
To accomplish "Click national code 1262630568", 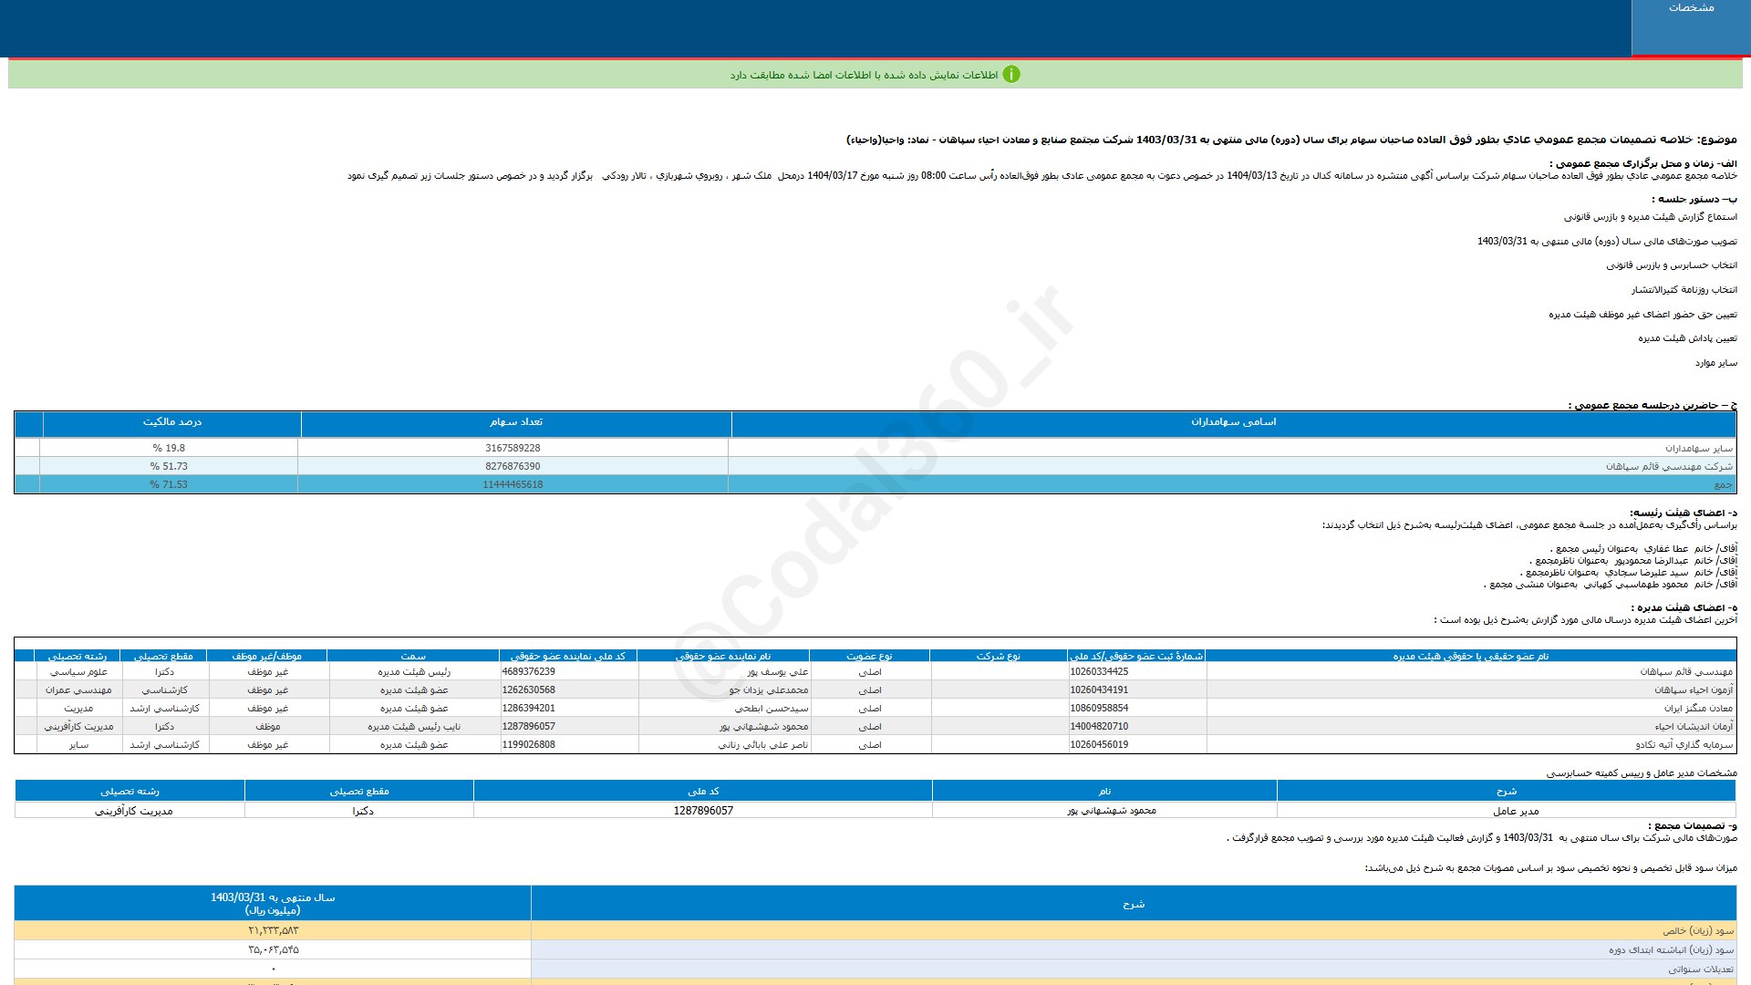I will pos(528,690).
